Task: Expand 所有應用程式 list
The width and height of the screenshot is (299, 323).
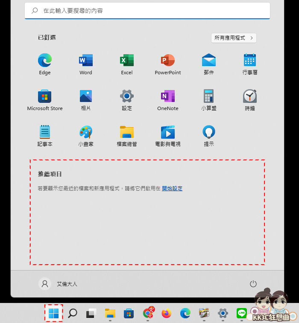Action: tap(234, 38)
